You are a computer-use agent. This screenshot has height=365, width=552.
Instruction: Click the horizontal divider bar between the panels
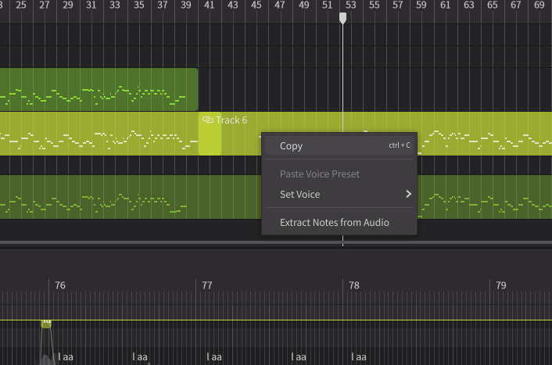click(276, 243)
